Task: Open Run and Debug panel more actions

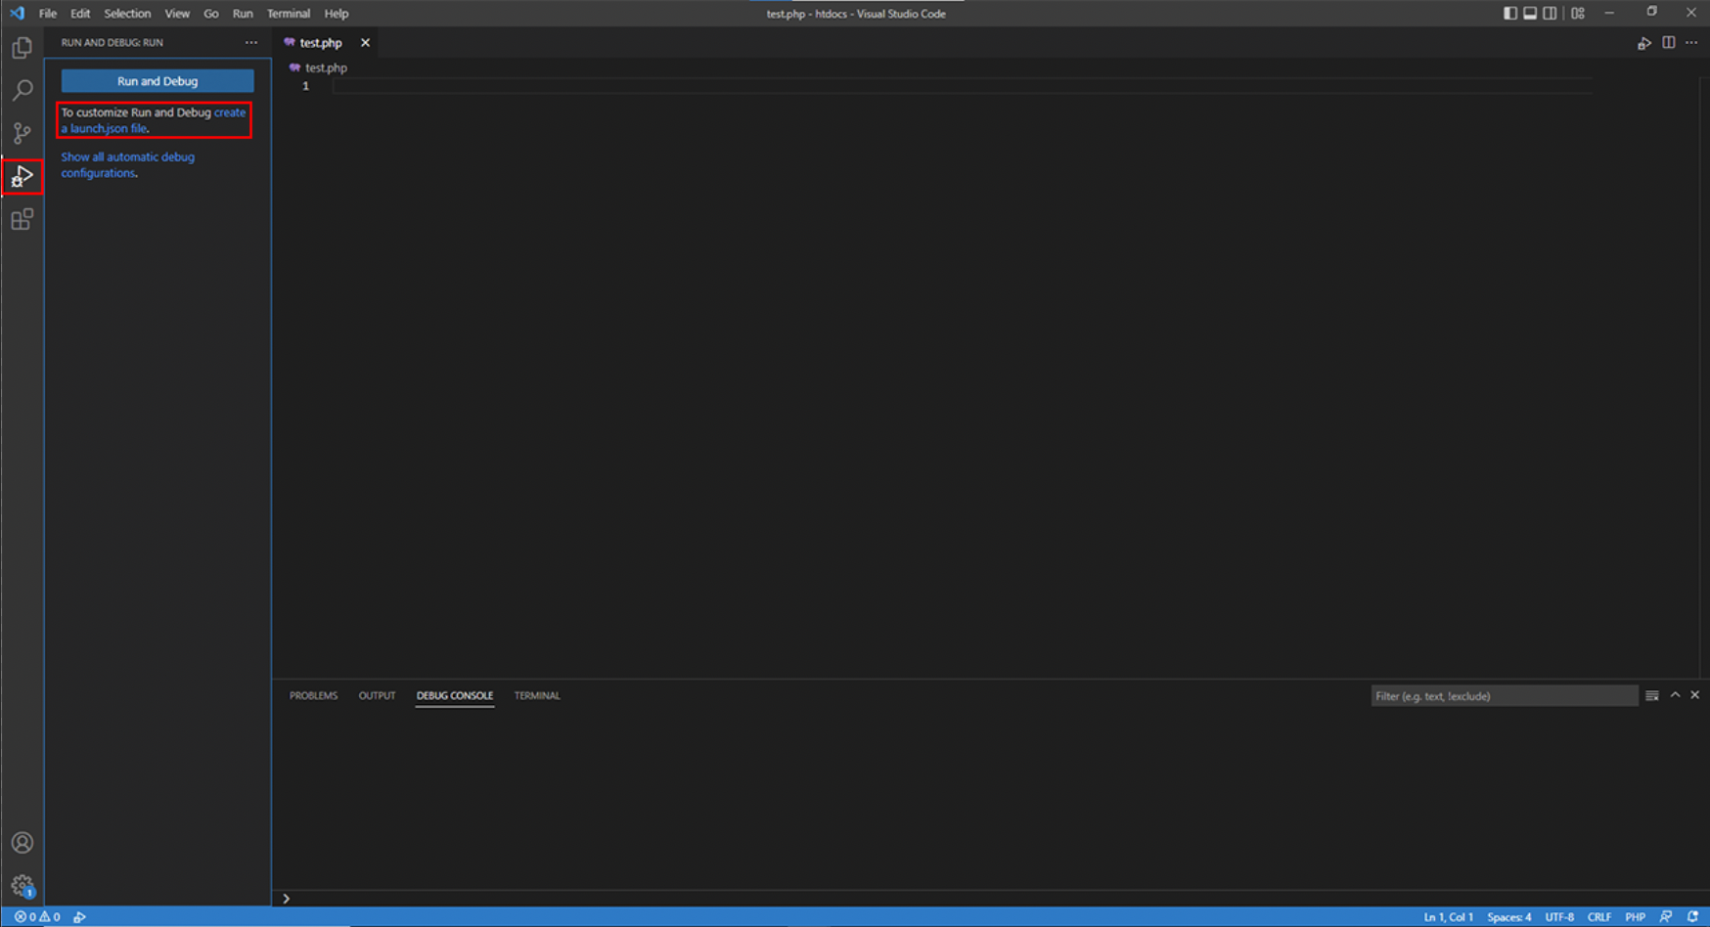Action: click(x=251, y=43)
